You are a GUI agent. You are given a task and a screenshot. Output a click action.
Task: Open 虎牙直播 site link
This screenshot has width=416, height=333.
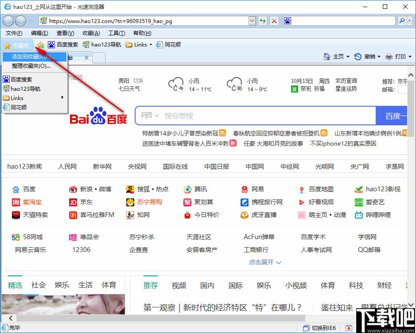click(x=258, y=215)
